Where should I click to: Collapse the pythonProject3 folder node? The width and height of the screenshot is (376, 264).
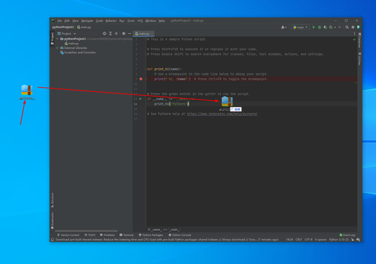(57, 39)
